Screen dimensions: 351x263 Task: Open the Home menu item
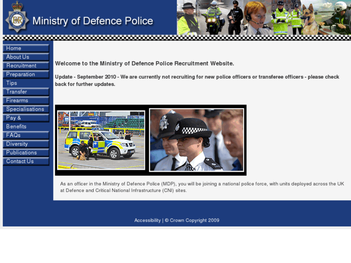pyautogui.click(x=26, y=48)
